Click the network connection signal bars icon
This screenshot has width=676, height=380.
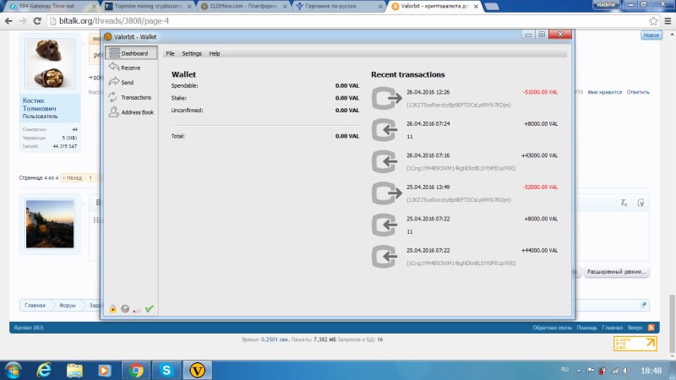point(137,310)
